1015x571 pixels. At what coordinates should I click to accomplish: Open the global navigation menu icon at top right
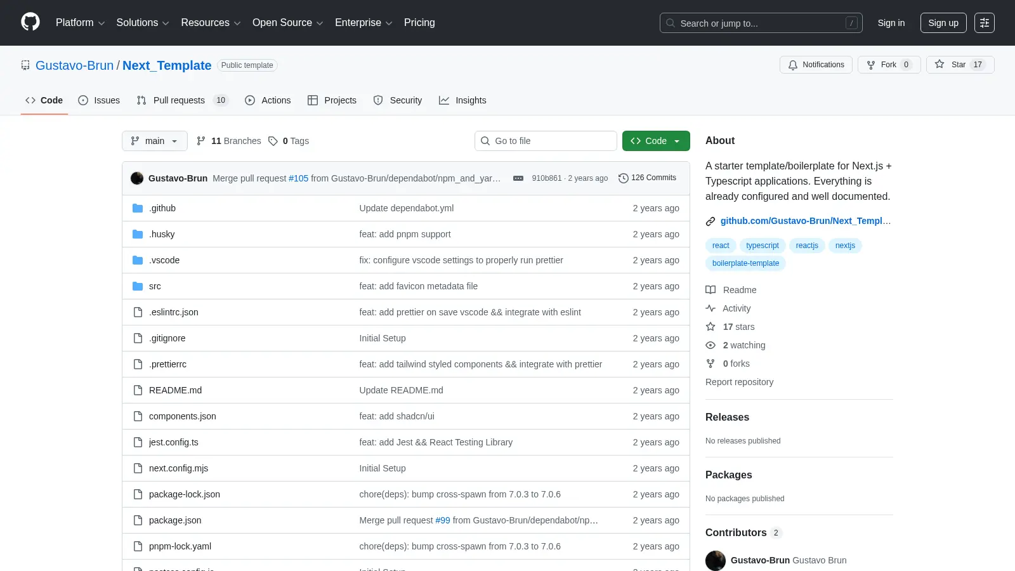coord(985,23)
